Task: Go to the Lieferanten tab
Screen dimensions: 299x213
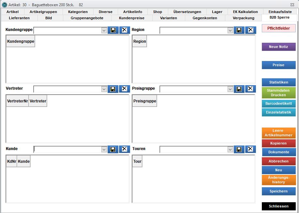Action: [x=19, y=18]
